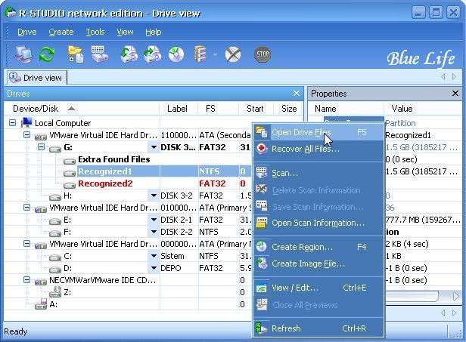The height and width of the screenshot is (342, 466).
Task: Choose Recover All Files in context menu
Action: pyautogui.click(x=318, y=149)
